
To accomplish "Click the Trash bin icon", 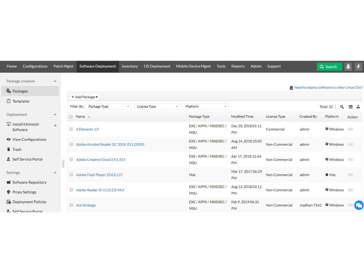I will coord(8,149).
